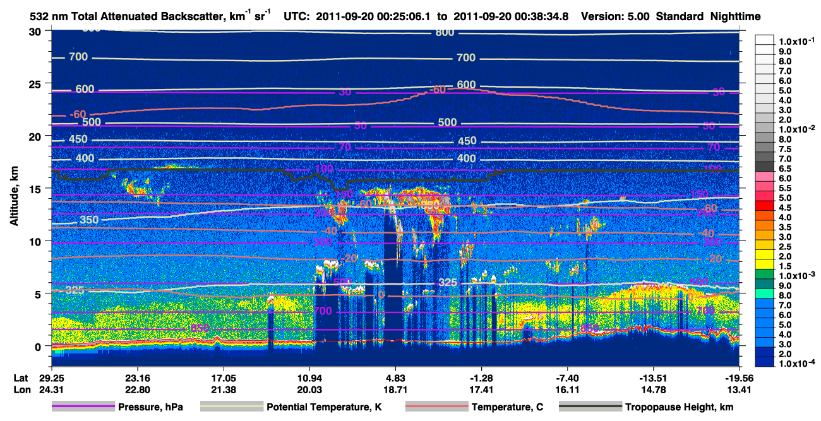Viewport: 821px width, 421px height.
Task: Click the altitude tick label '15'
Action: point(36,189)
